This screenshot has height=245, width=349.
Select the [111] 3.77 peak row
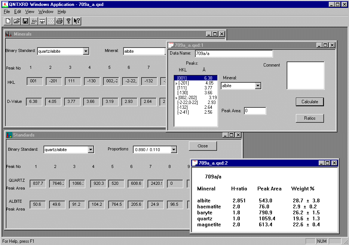click(x=195, y=88)
